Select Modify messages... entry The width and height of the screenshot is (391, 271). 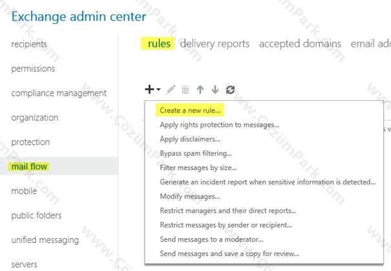coord(190,196)
